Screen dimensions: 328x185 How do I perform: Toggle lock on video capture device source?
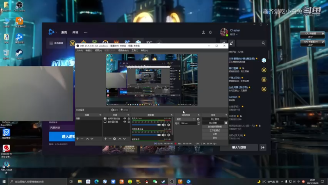pyautogui.click(x=129, y=118)
